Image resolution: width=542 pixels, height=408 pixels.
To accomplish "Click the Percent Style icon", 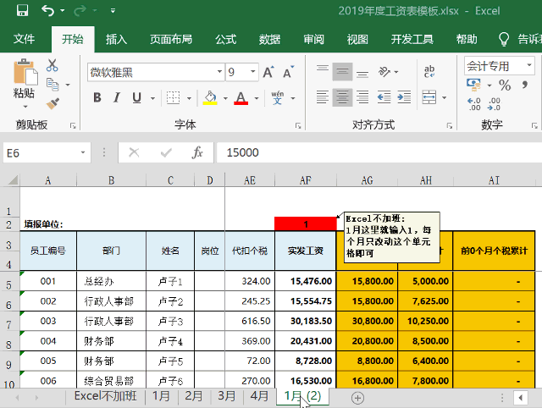I will (505, 85).
